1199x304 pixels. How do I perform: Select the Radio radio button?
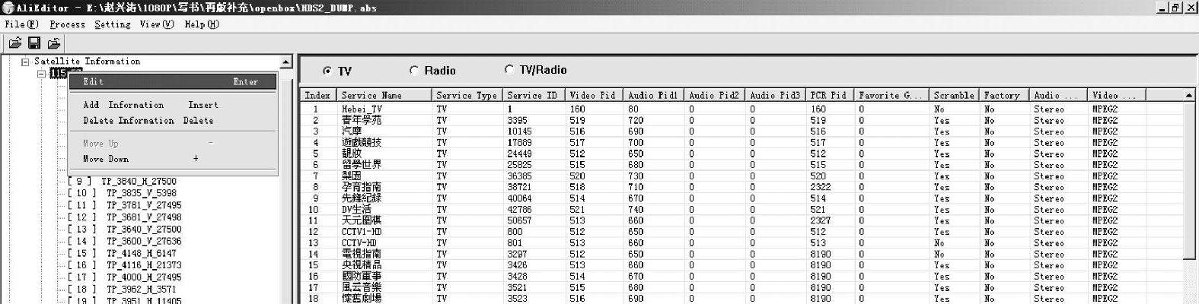point(414,70)
